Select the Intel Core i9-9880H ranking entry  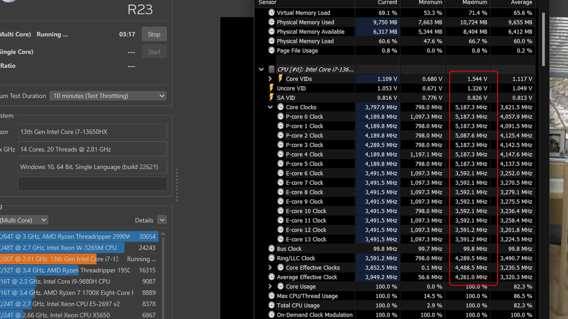point(79,281)
